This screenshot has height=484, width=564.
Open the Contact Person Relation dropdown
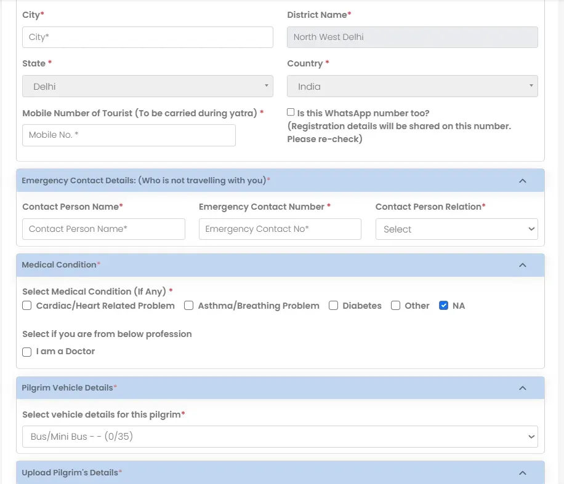[456, 229]
